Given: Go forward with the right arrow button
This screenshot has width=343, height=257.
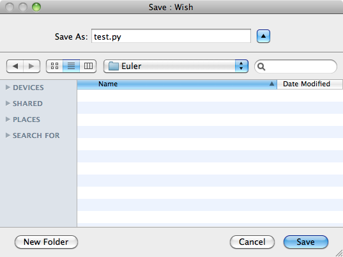Looking at the screenshot, I should (x=32, y=66).
